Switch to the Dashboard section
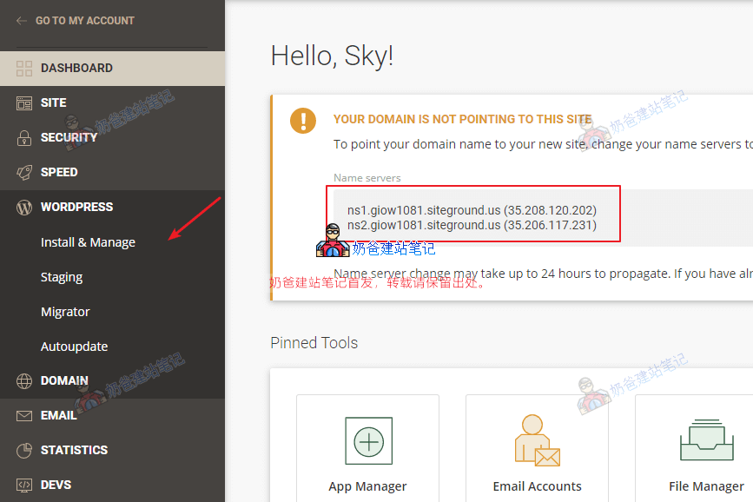Screen dimensions: 753x502 [x=74, y=68]
